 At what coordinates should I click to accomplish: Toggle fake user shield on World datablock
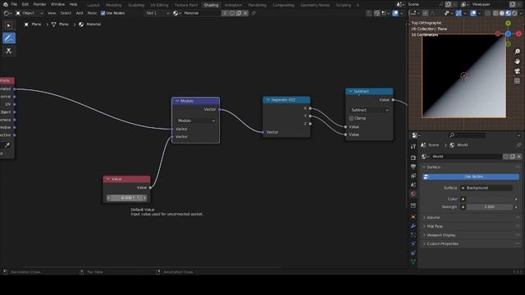(505, 157)
